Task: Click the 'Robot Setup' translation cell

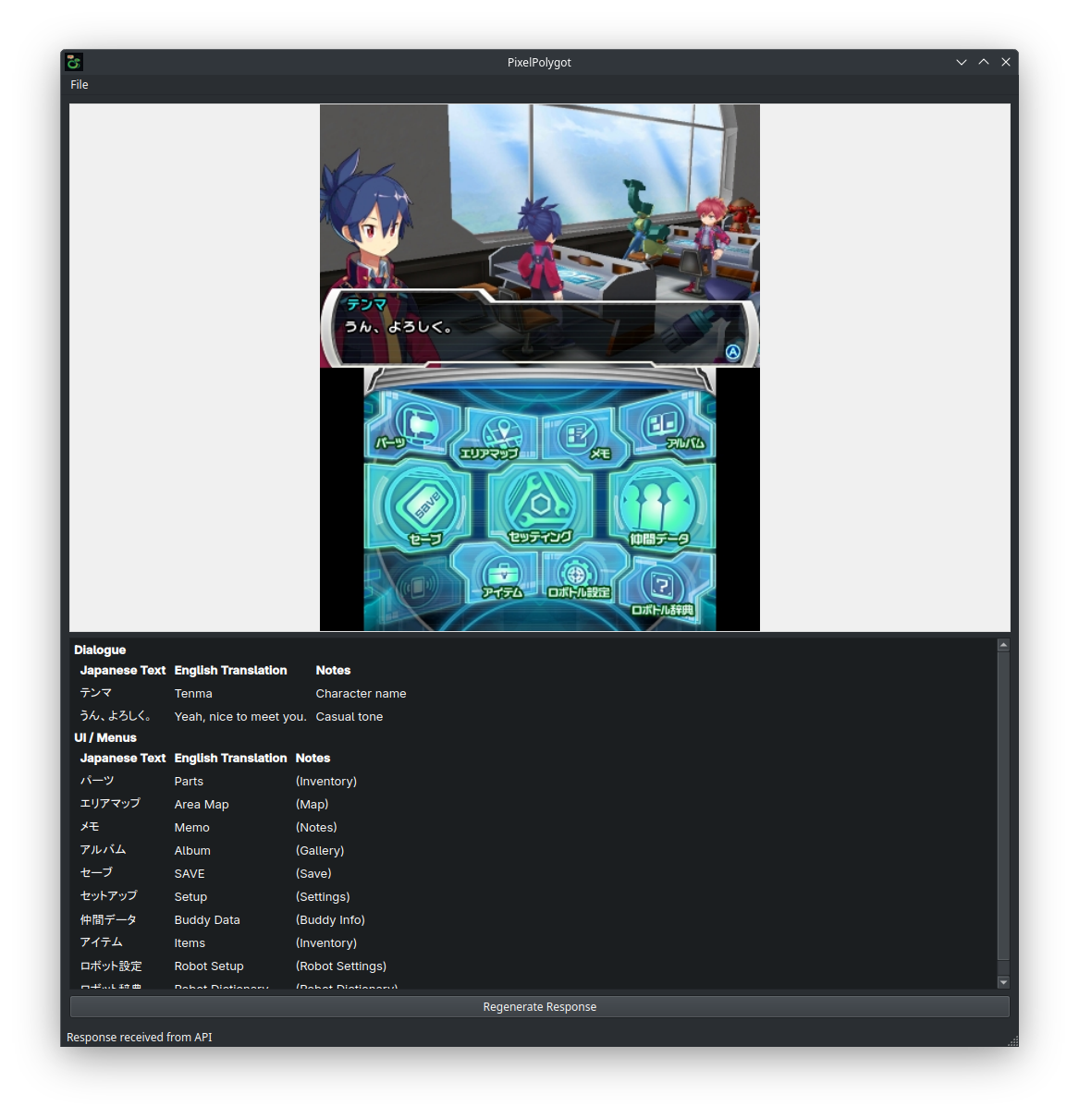Action: coord(209,966)
